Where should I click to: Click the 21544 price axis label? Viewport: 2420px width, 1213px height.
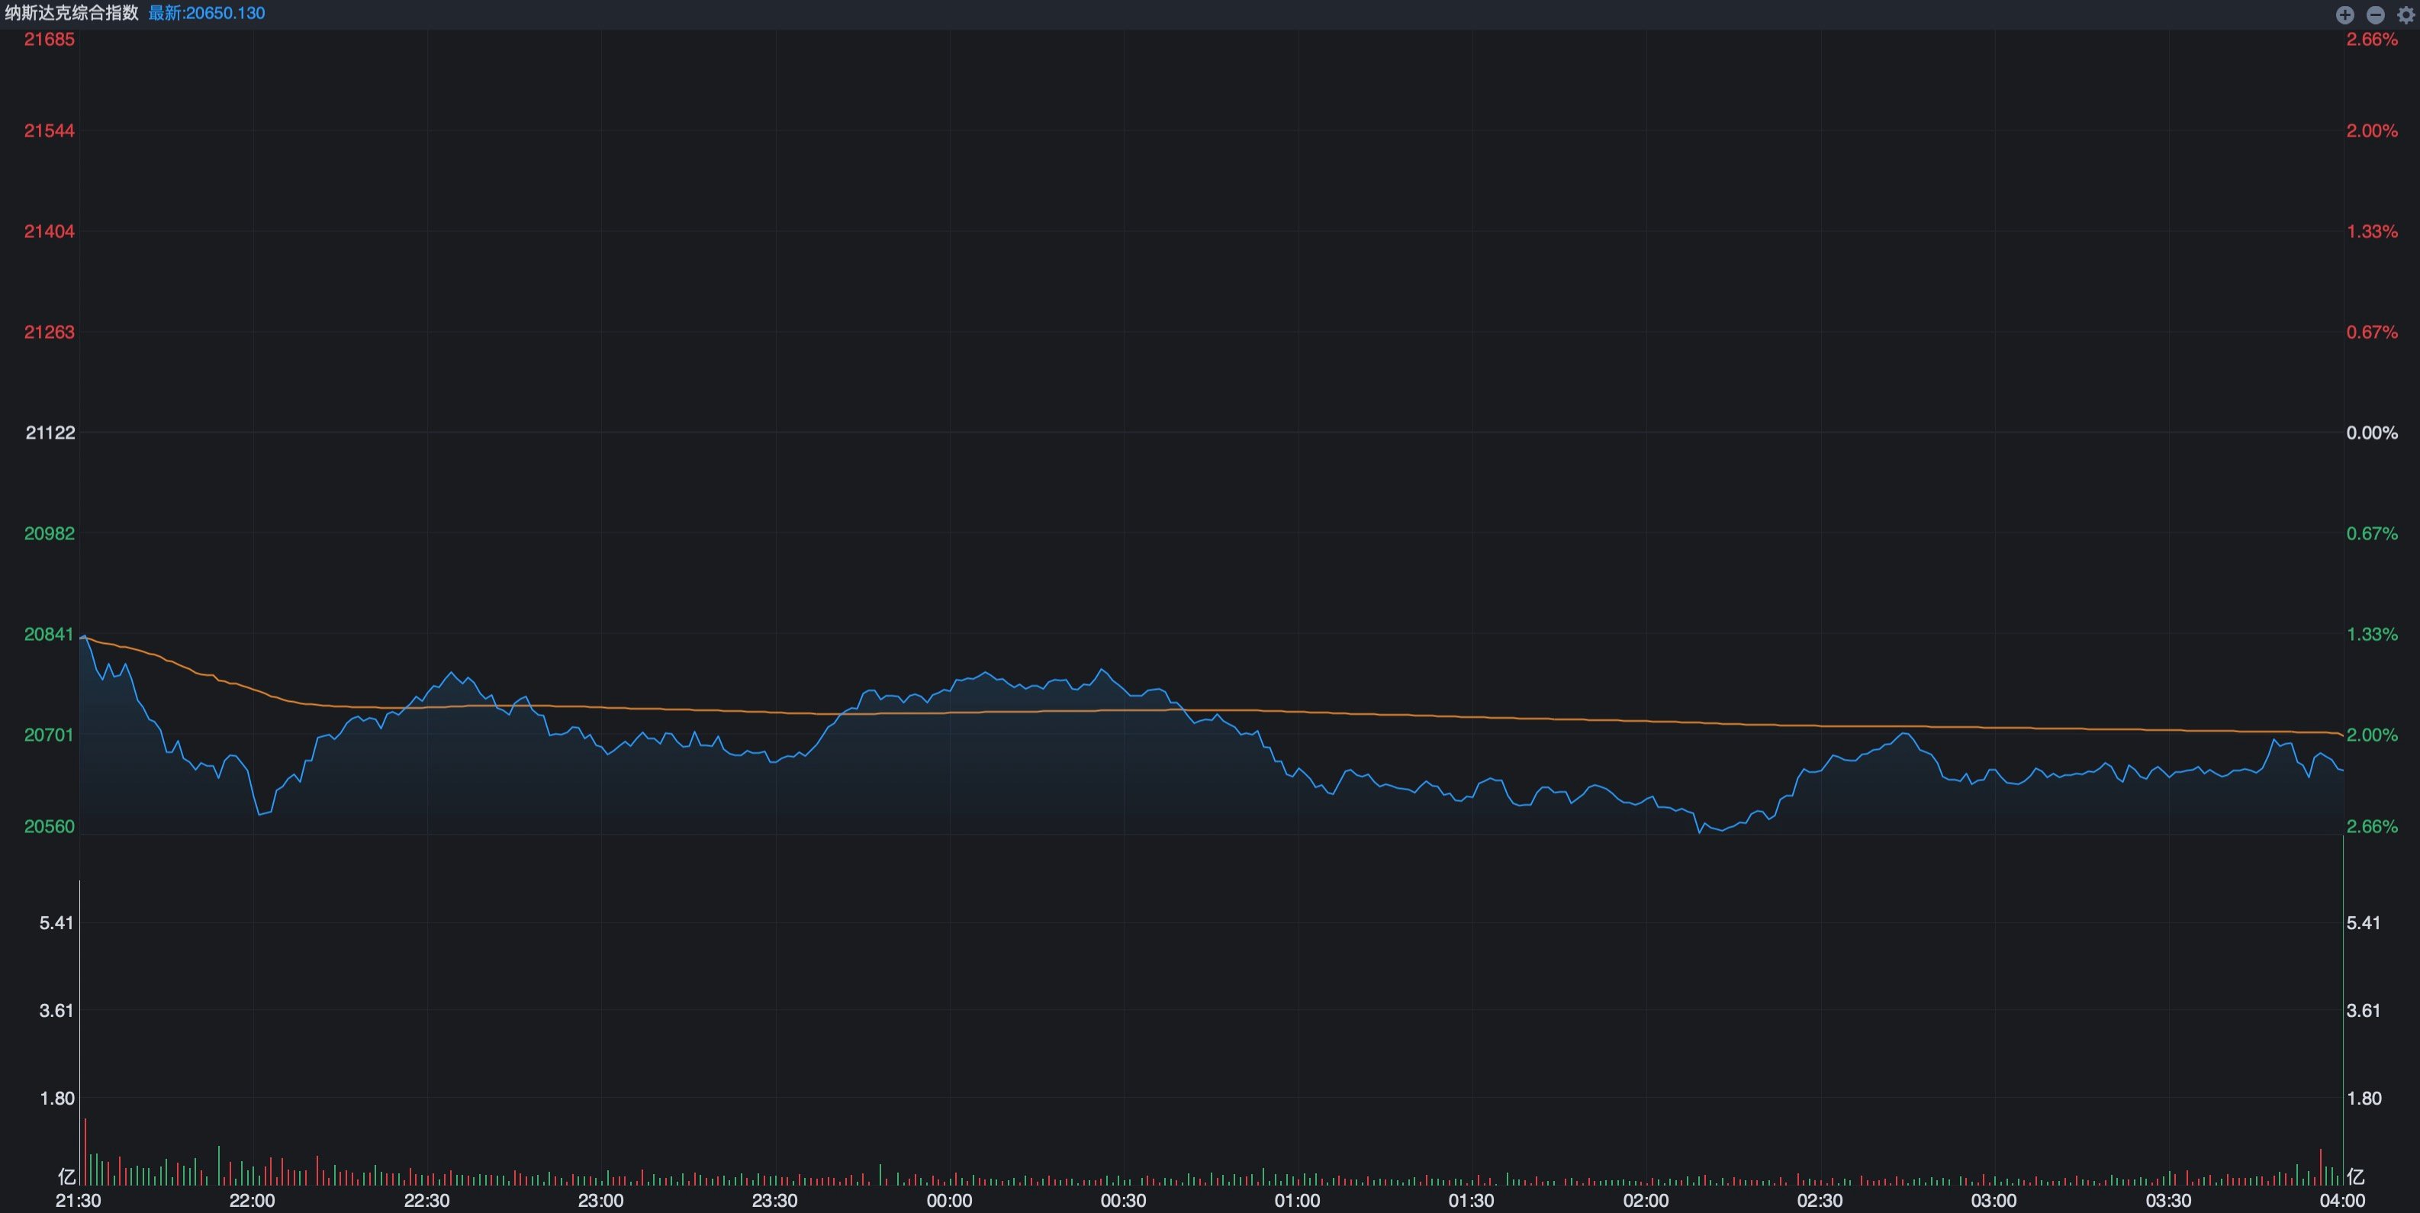click(x=49, y=130)
